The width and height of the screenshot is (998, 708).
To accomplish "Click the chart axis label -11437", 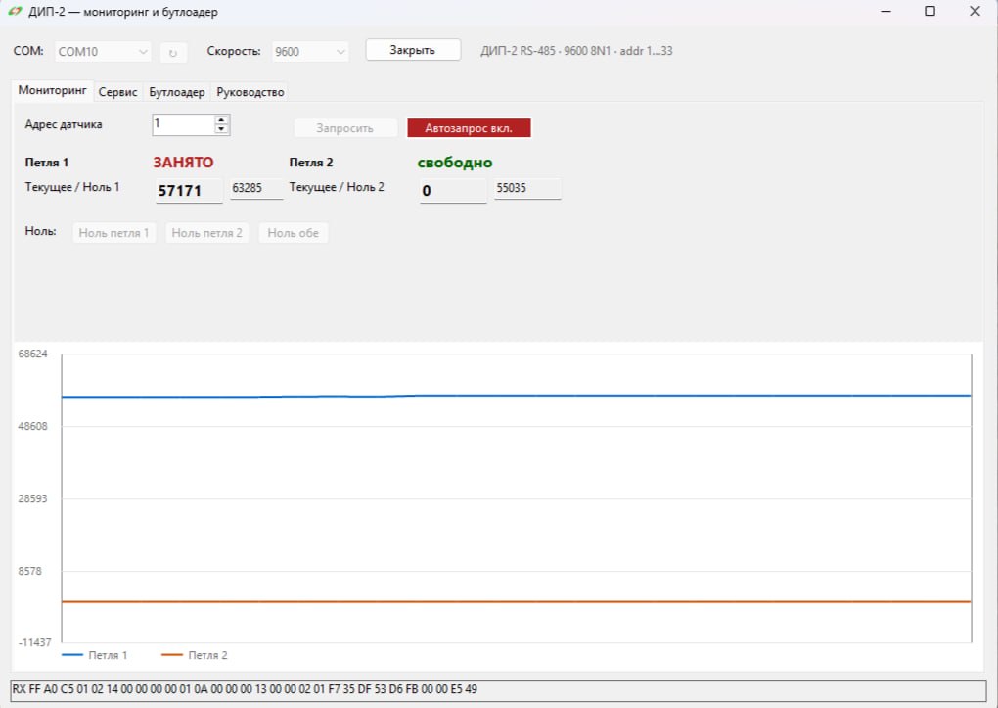I will click(34, 642).
